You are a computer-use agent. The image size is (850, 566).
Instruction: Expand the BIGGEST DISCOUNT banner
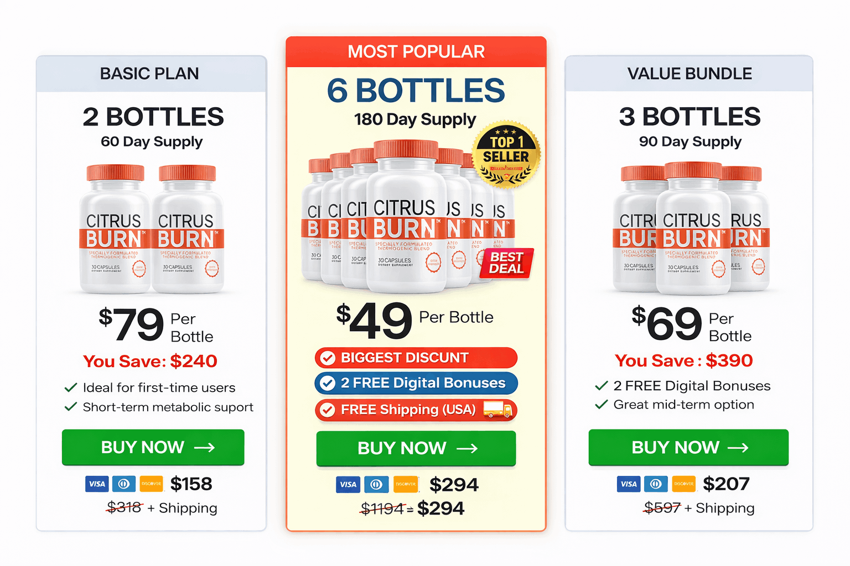click(416, 358)
